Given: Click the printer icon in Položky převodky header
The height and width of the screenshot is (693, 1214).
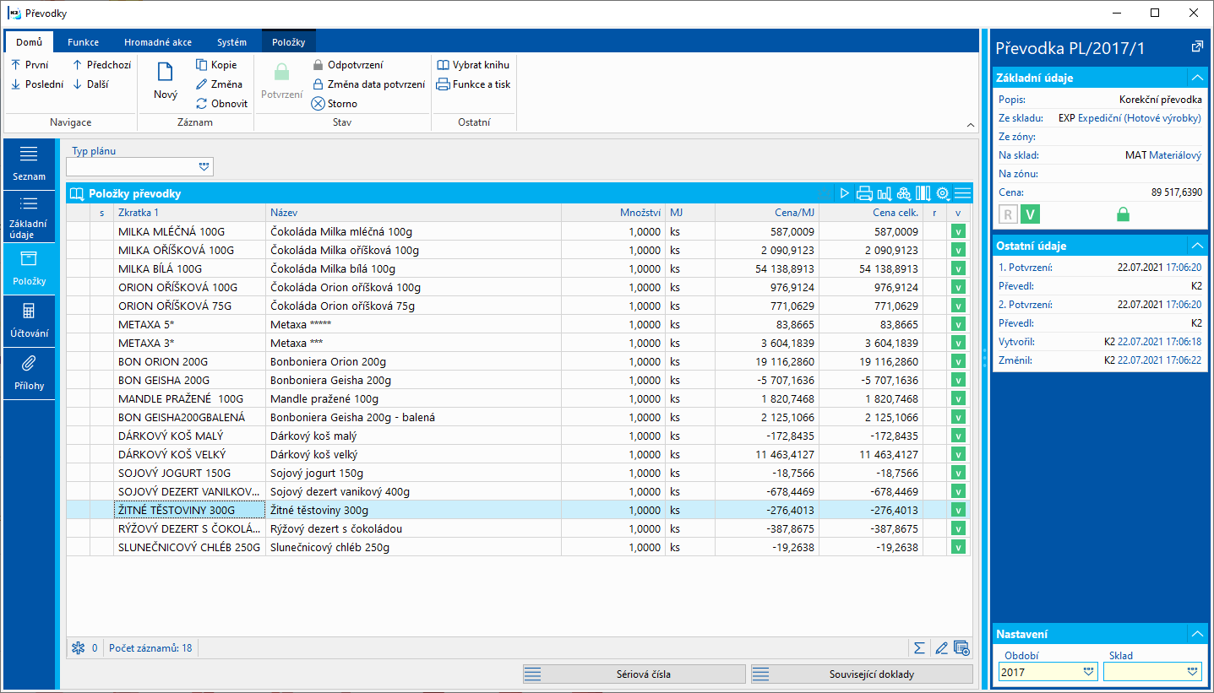Looking at the screenshot, I should (864, 193).
